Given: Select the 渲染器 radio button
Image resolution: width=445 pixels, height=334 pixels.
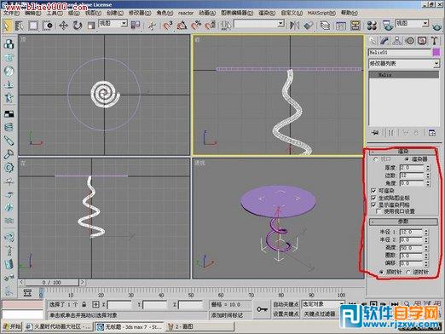Looking at the screenshot, I should [x=407, y=159].
